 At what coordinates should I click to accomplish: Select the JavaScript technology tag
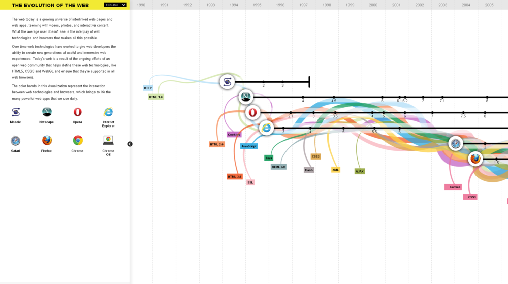click(x=249, y=146)
